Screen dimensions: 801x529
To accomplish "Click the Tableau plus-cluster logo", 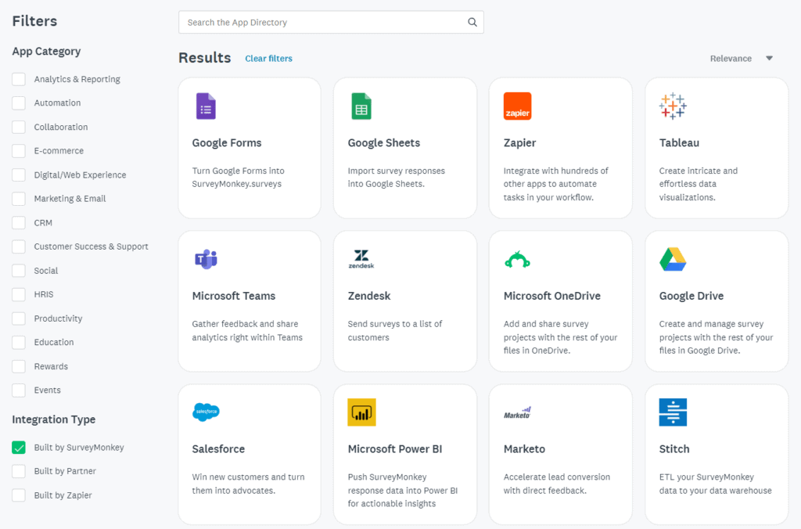I will (x=673, y=106).
